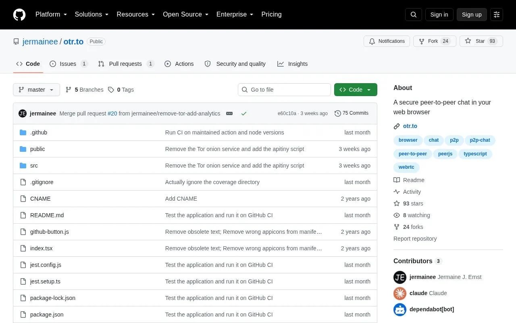Expand the green Code dropdown button
This screenshot has width=516, height=323.
356,90
